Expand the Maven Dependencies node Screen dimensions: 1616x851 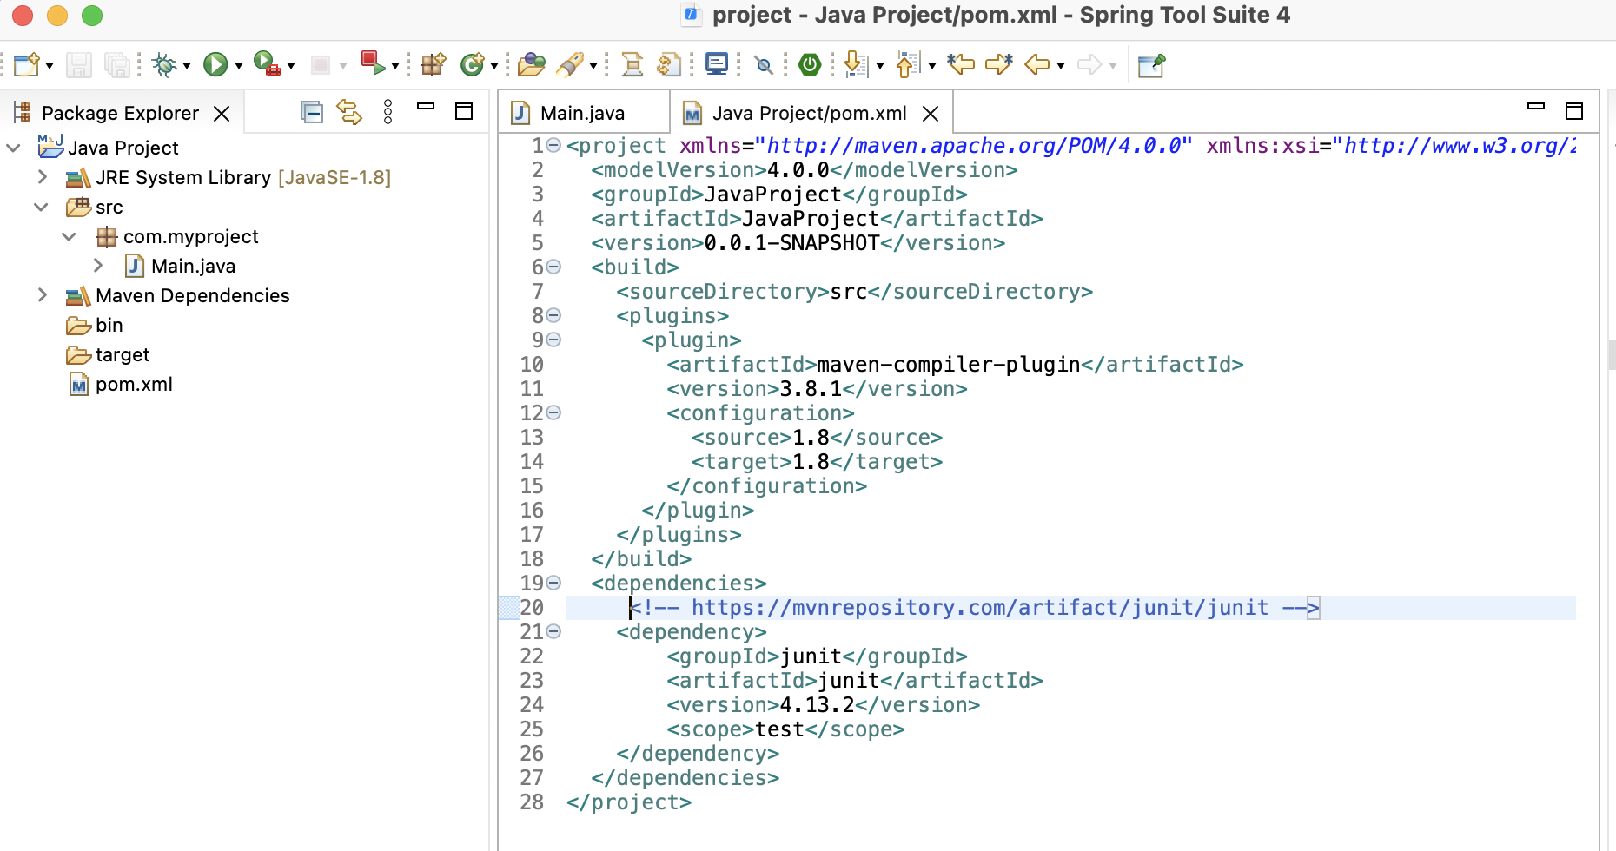click(43, 295)
